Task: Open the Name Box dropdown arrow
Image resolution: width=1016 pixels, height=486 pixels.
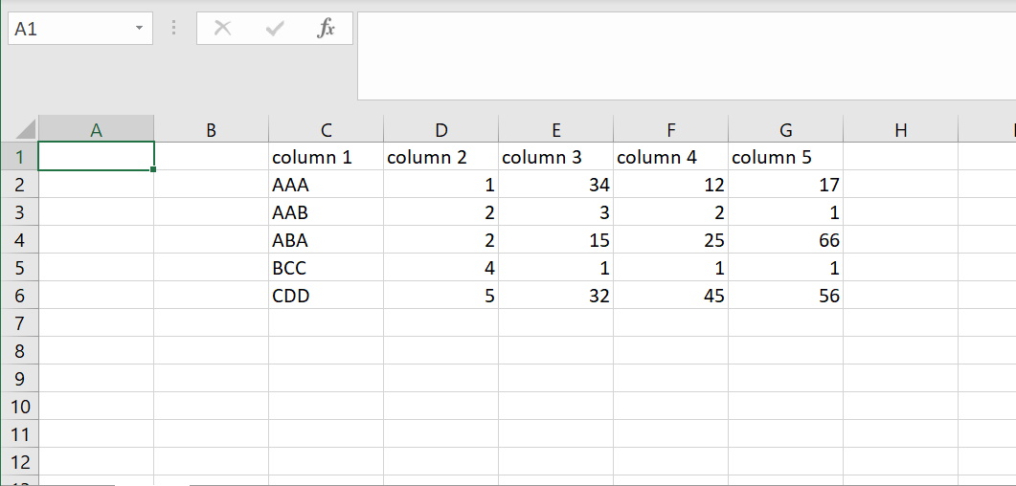Action: click(139, 29)
